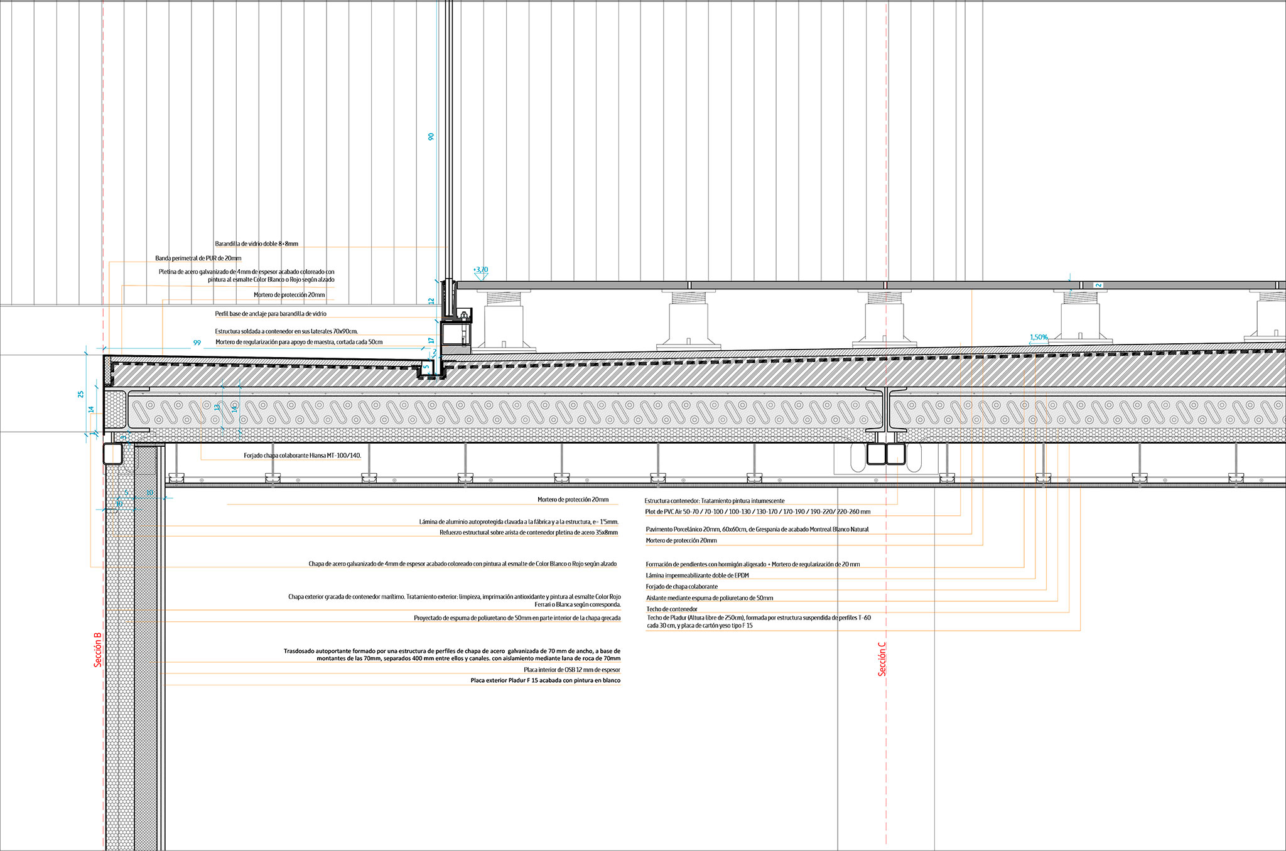Click the +3,70 elevation level marker
Image resolution: width=1286 pixels, height=851 pixels.
[480, 270]
